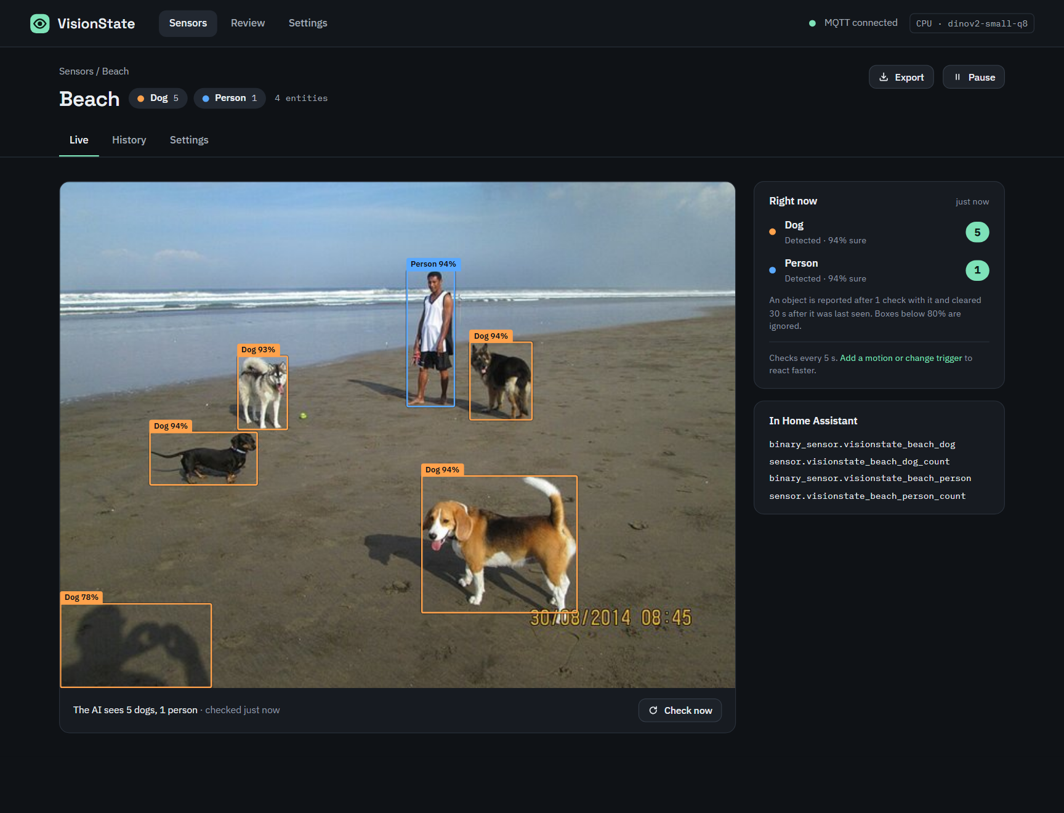Click the Export button
Image resolution: width=1064 pixels, height=813 pixels.
tap(901, 77)
